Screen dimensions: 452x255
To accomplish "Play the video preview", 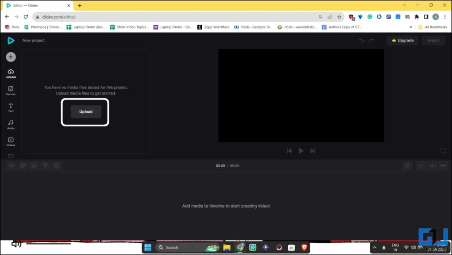I will click(301, 151).
